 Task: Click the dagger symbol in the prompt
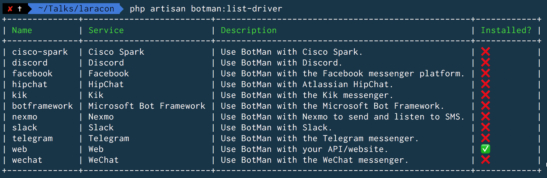coord(20,9)
